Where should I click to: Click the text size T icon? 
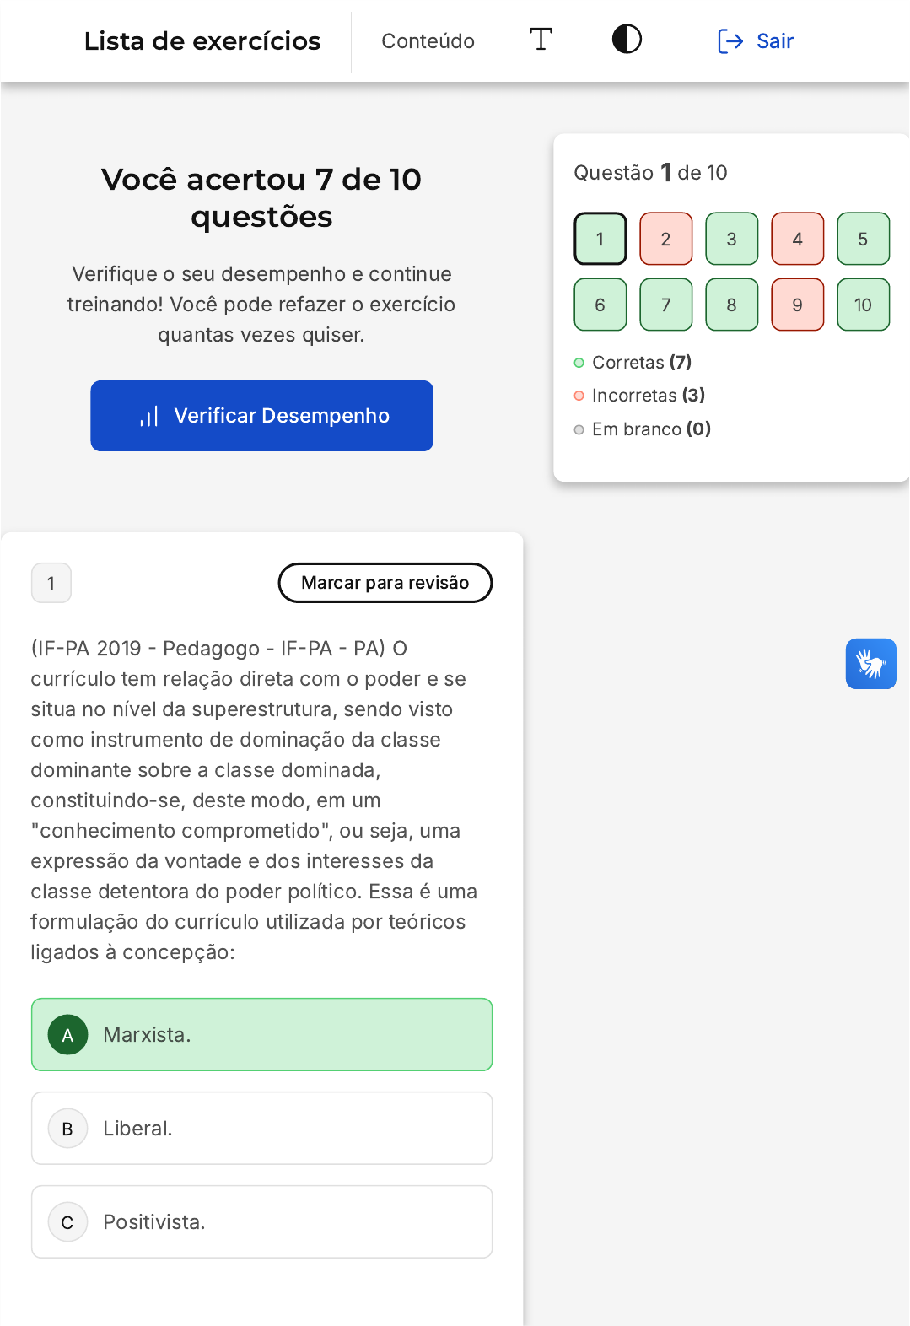pos(541,40)
